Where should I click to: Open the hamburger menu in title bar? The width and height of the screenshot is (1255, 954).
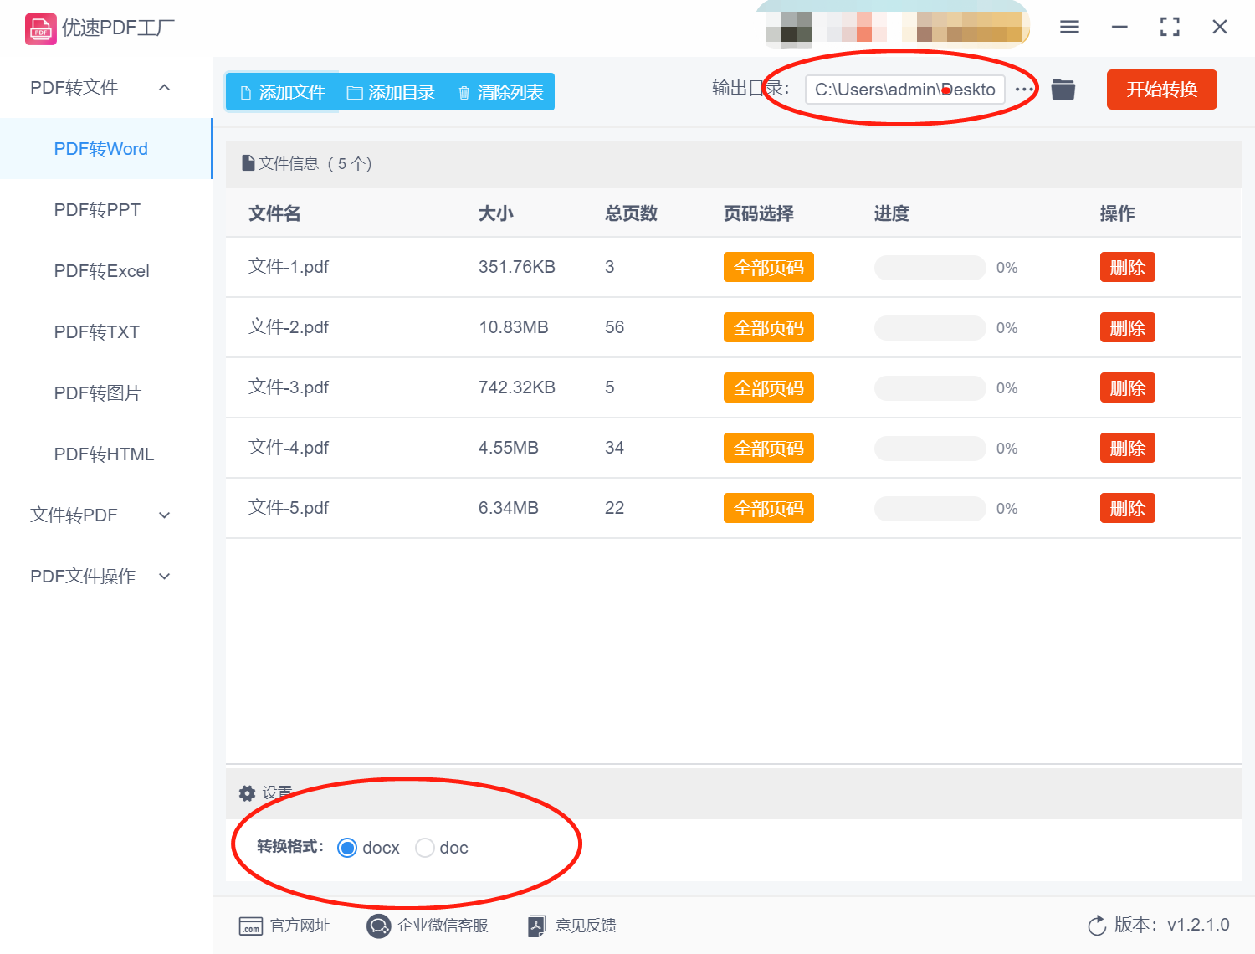tap(1069, 27)
